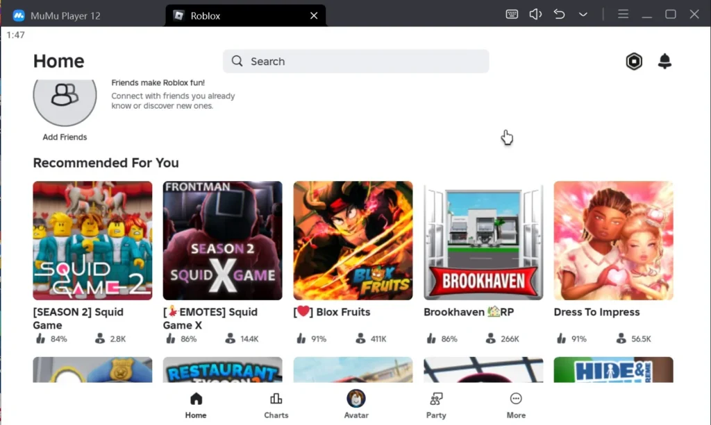Viewport: 711px width, 425px height.
Task: Expand the chevron dropdown beside the back arrow
Action: (x=583, y=14)
